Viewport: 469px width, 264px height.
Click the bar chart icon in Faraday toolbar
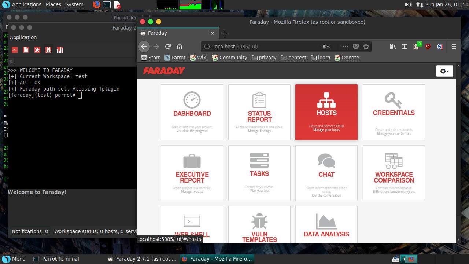pyautogui.click(x=60, y=50)
